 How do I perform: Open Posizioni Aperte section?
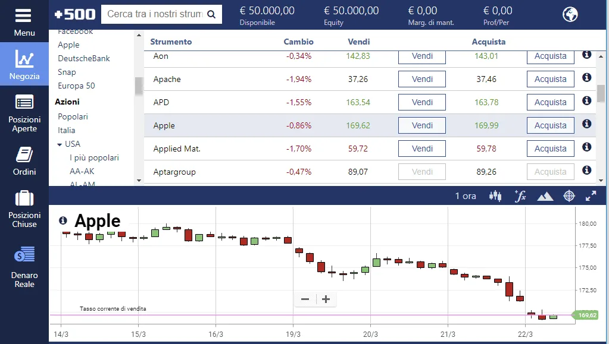click(x=24, y=113)
